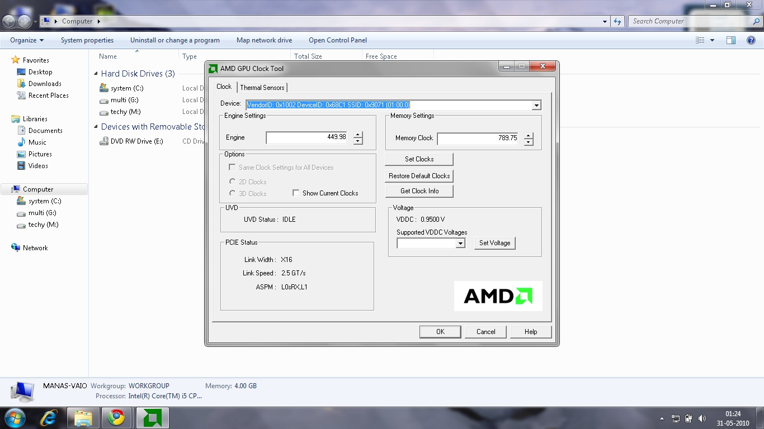Viewport: 764px width, 429px height.
Task: Click the volume speaker tray icon
Action: coord(702,418)
